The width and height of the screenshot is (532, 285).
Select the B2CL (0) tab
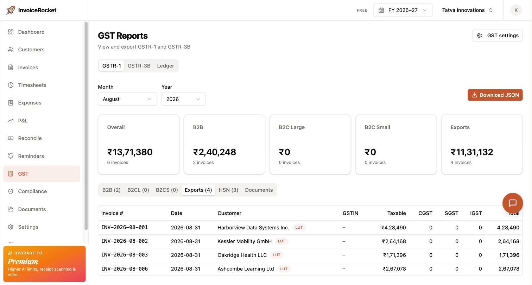tap(138, 190)
